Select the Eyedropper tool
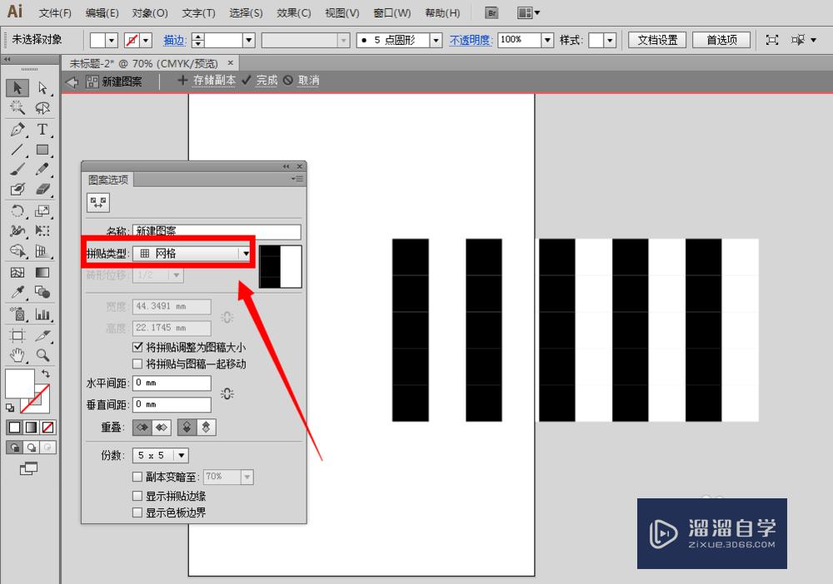 pyautogui.click(x=17, y=292)
